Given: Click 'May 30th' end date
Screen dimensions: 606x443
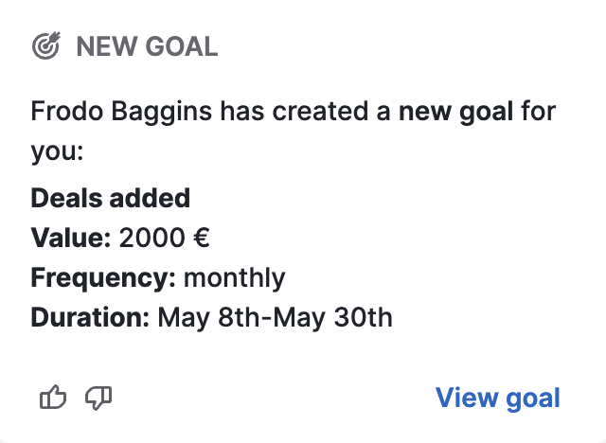Looking at the screenshot, I should coord(332,318).
